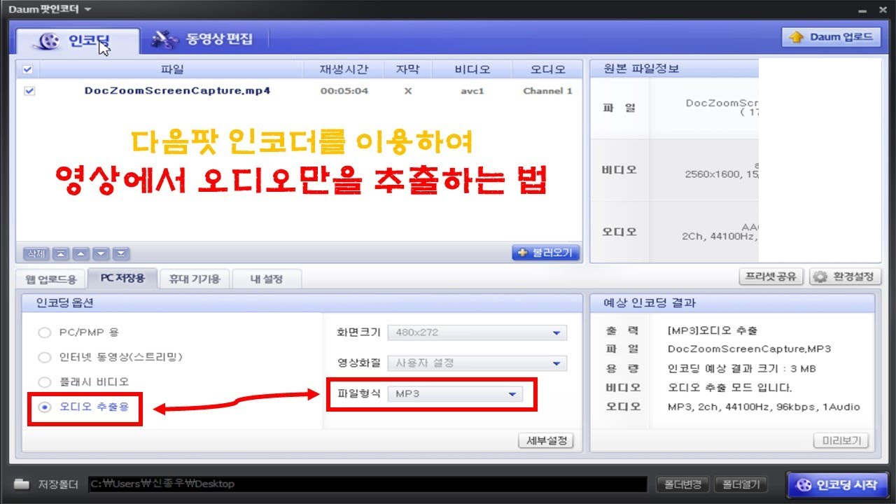Click the 삭제 button to delete the file
896x504 pixels.
[35, 253]
